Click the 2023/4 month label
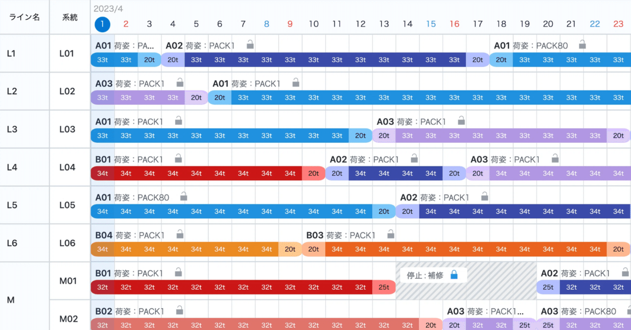 pyautogui.click(x=108, y=9)
